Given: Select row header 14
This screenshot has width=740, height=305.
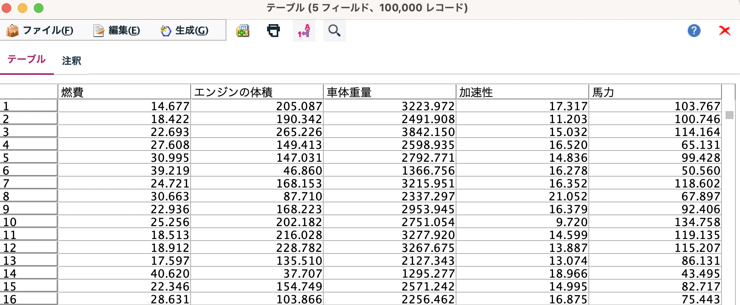Looking at the screenshot, I should coord(29,273).
